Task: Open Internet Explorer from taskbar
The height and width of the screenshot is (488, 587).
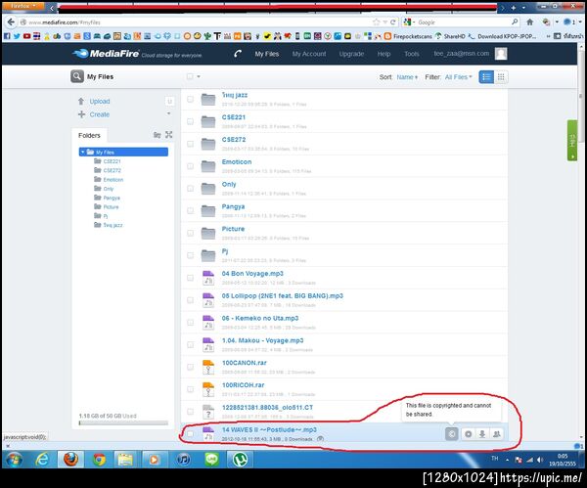Action: (42, 460)
